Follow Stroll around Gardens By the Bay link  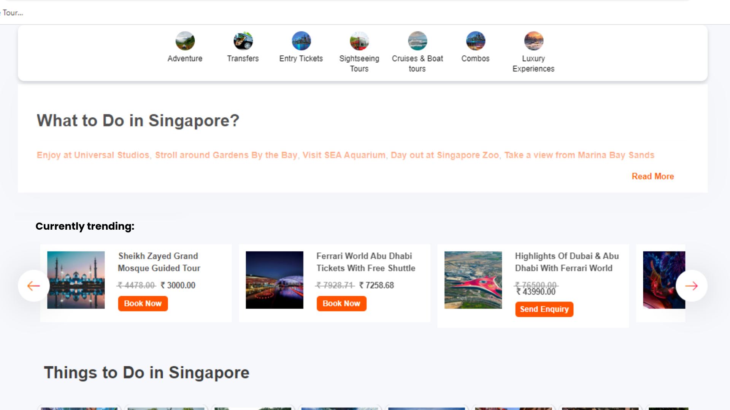(x=226, y=155)
